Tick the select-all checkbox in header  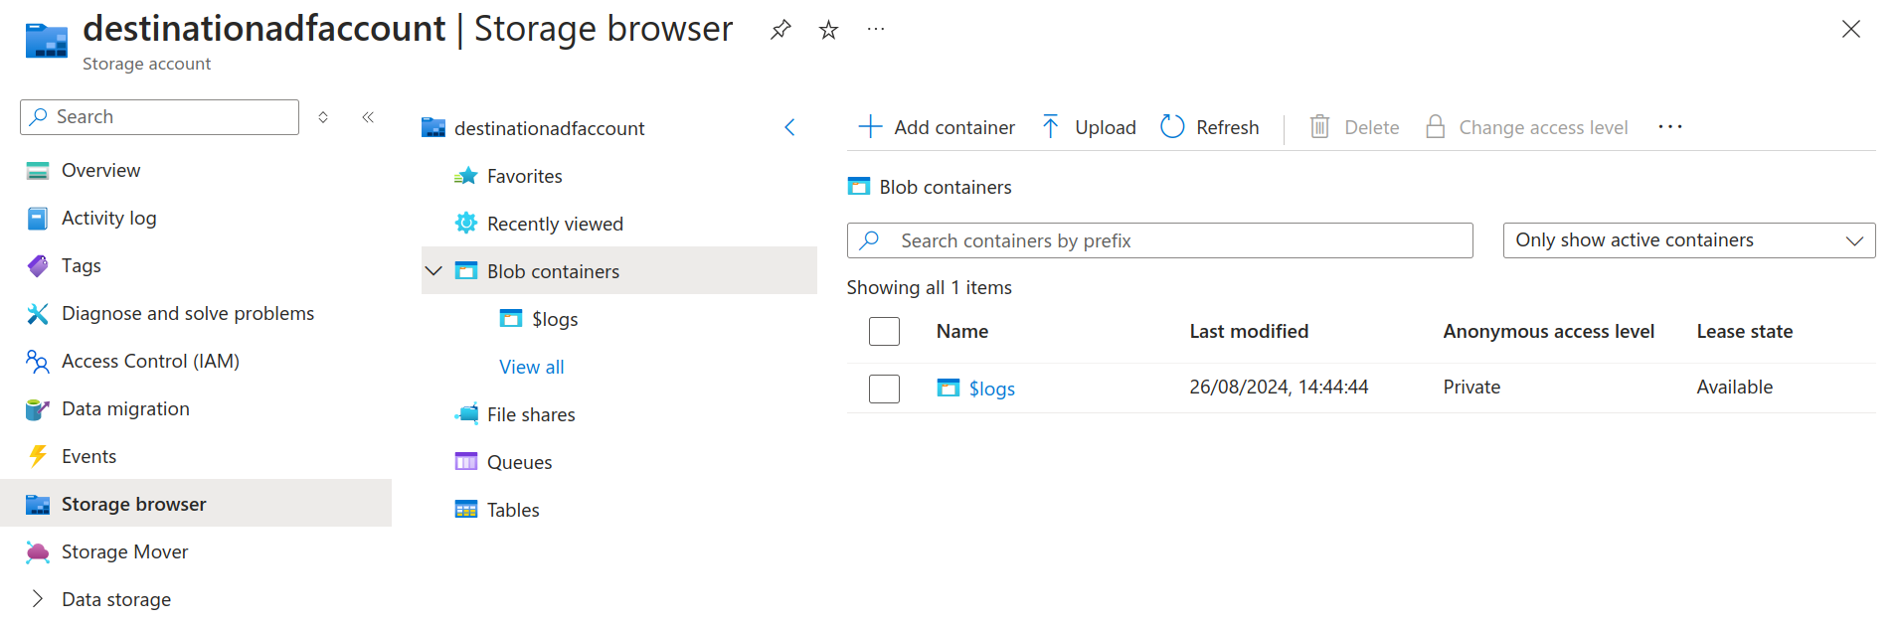pos(884,331)
